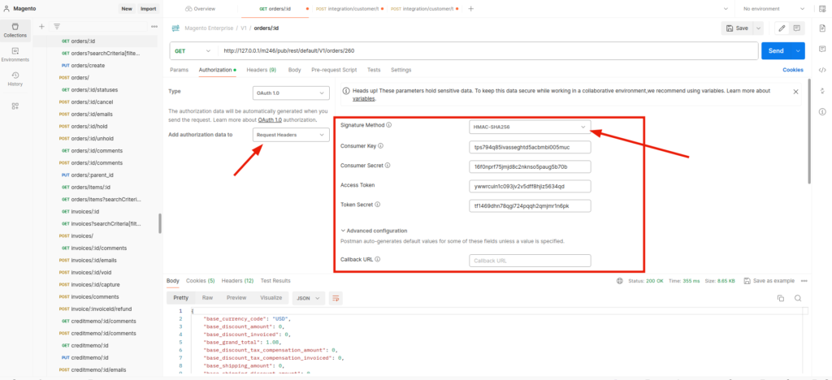Open the blue Cookies link
Viewport: 832px width, 380px height.
tap(793, 70)
